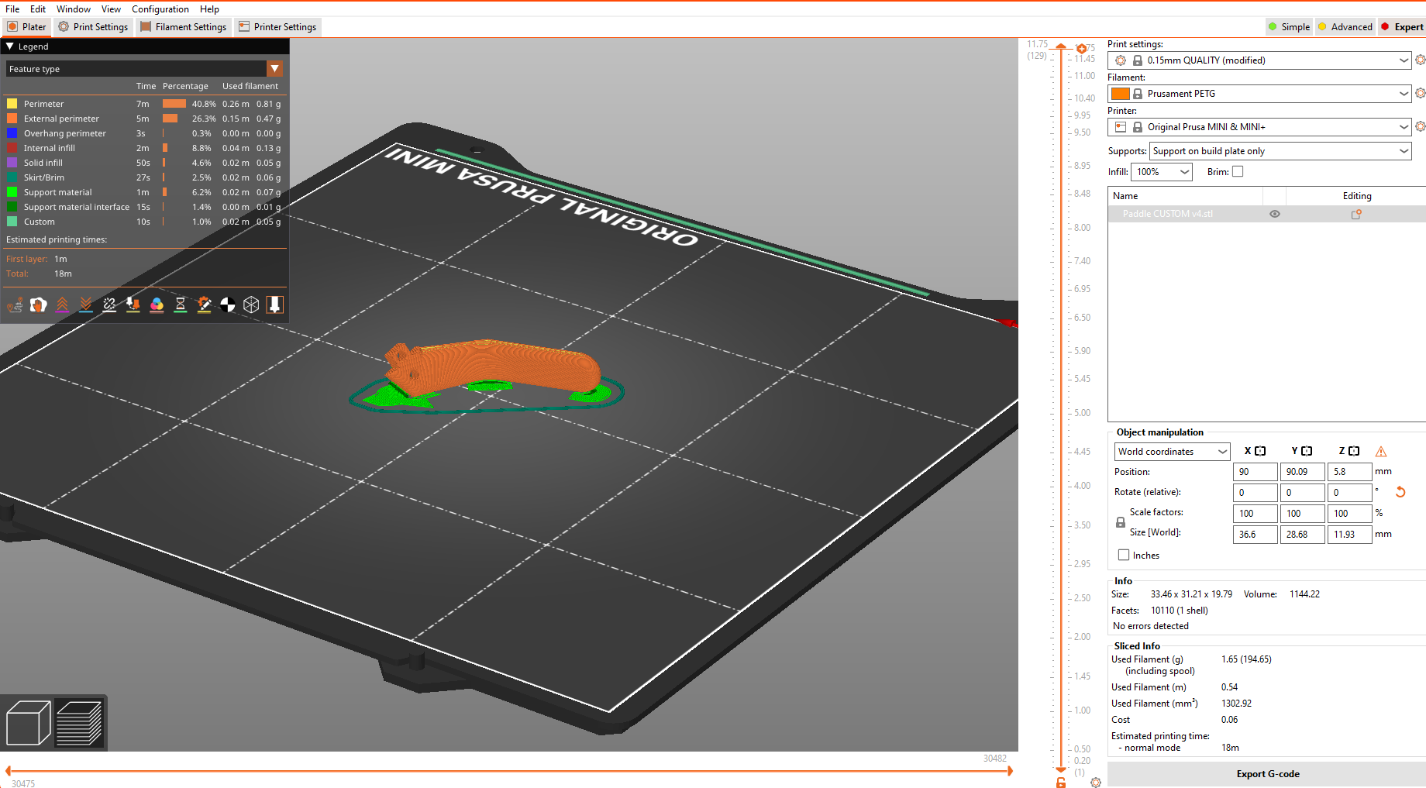The image size is (1426, 788).
Task: Toggle retractions icon in legend toolbar
Action: coord(62,305)
